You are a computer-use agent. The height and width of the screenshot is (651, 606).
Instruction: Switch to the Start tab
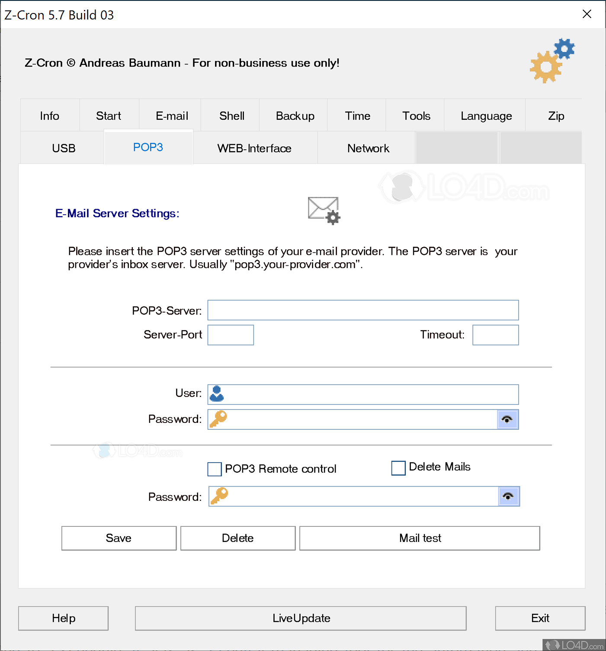[109, 116]
